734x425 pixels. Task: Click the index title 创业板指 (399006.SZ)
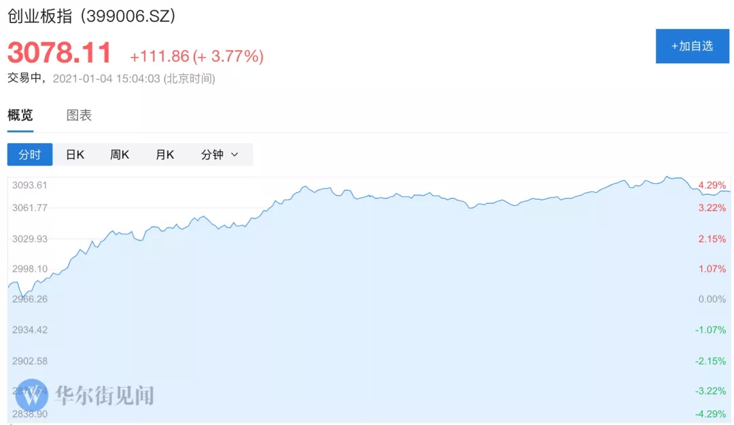tap(92, 16)
